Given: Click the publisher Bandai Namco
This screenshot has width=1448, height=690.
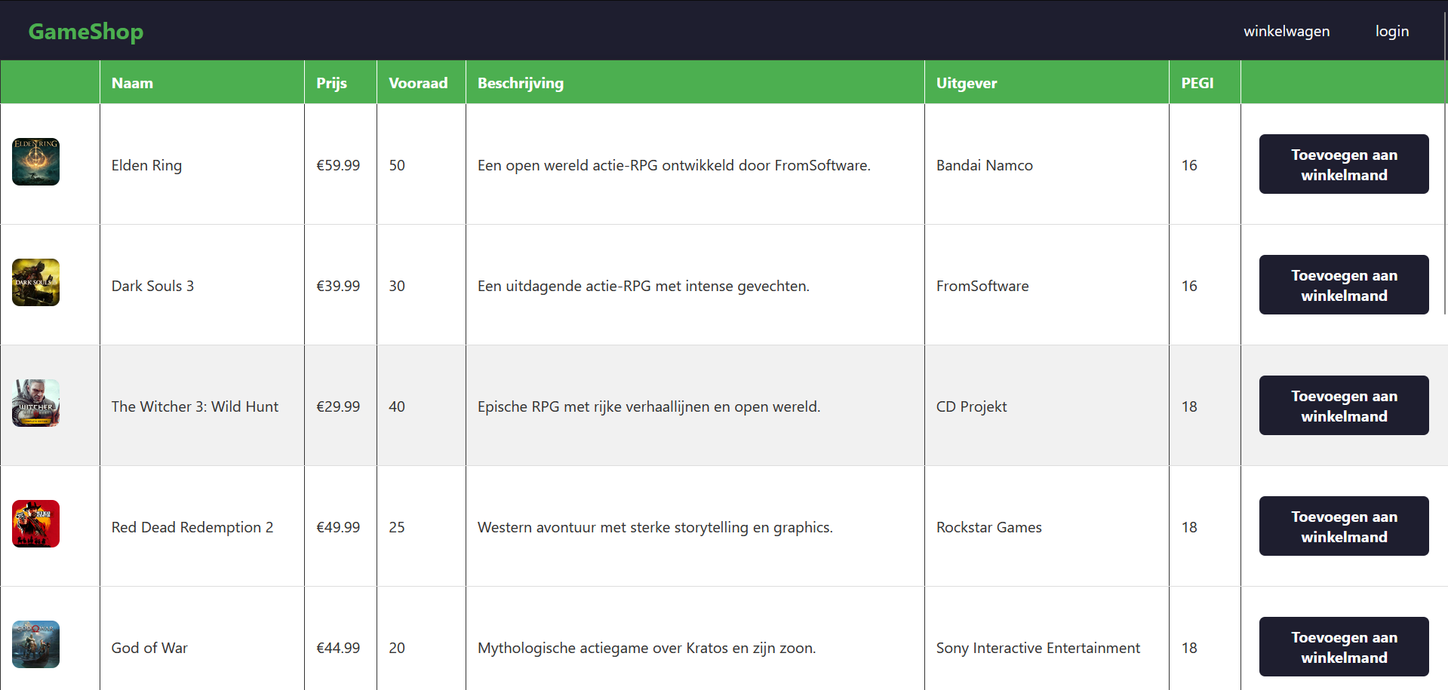Looking at the screenshot, I should pyautogui.click(x=985, y=165).
